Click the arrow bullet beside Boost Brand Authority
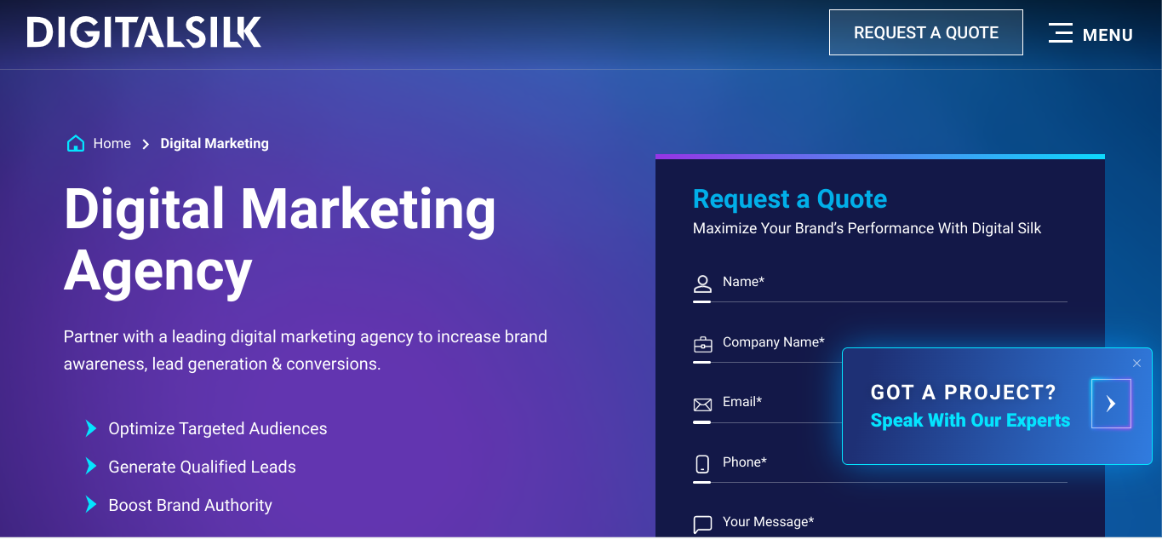The width and height of the screenshot is (1162, 539). click(x=91, y=505)
